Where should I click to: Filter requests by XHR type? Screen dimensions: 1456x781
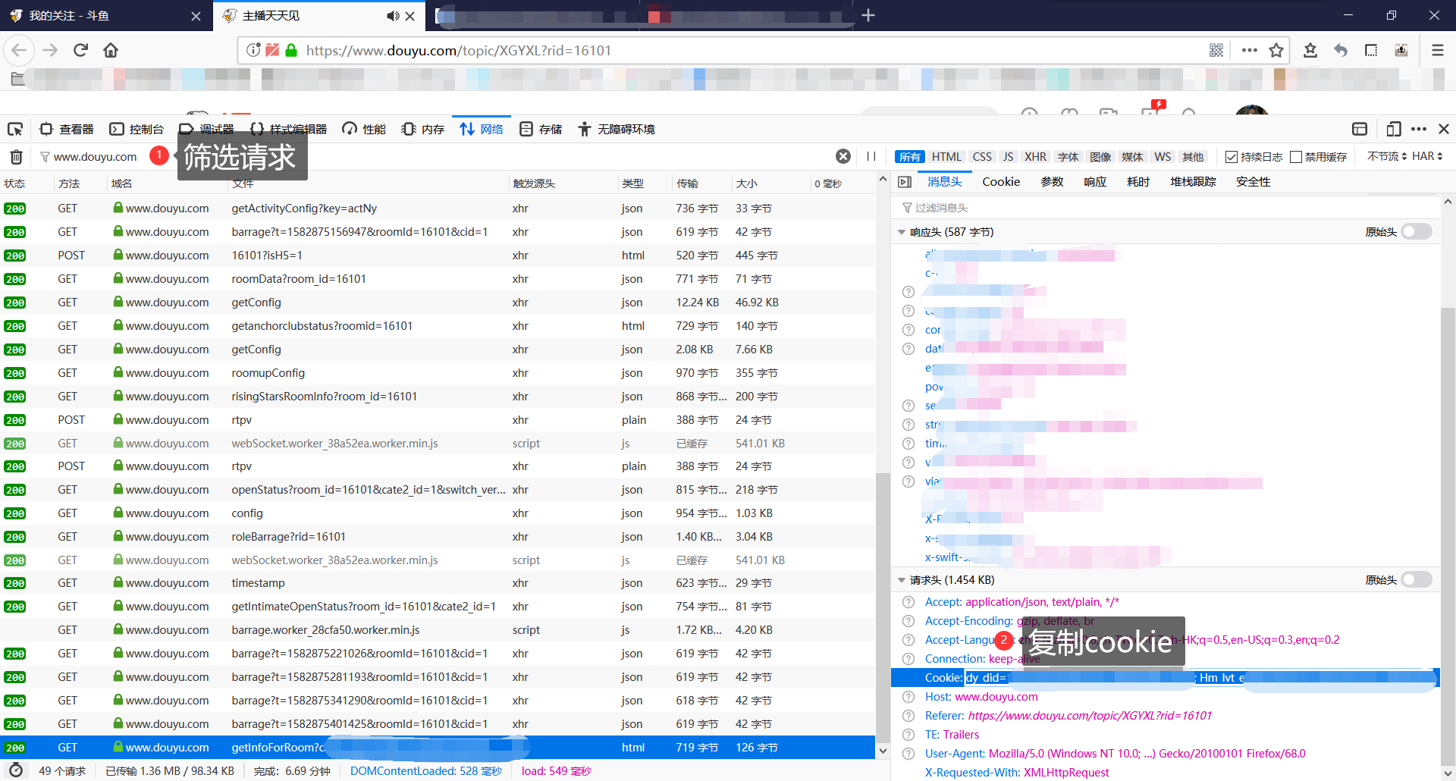pos(1035,157)
